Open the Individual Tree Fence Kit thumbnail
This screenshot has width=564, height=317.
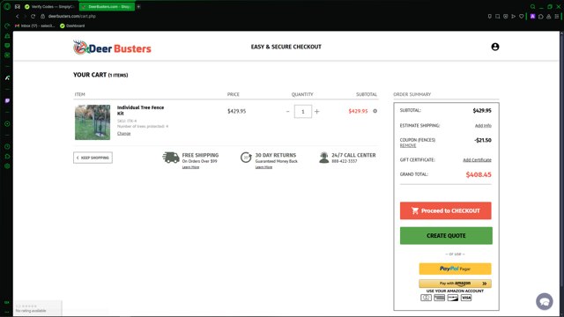pyautogui.click(x=93, y=122)
